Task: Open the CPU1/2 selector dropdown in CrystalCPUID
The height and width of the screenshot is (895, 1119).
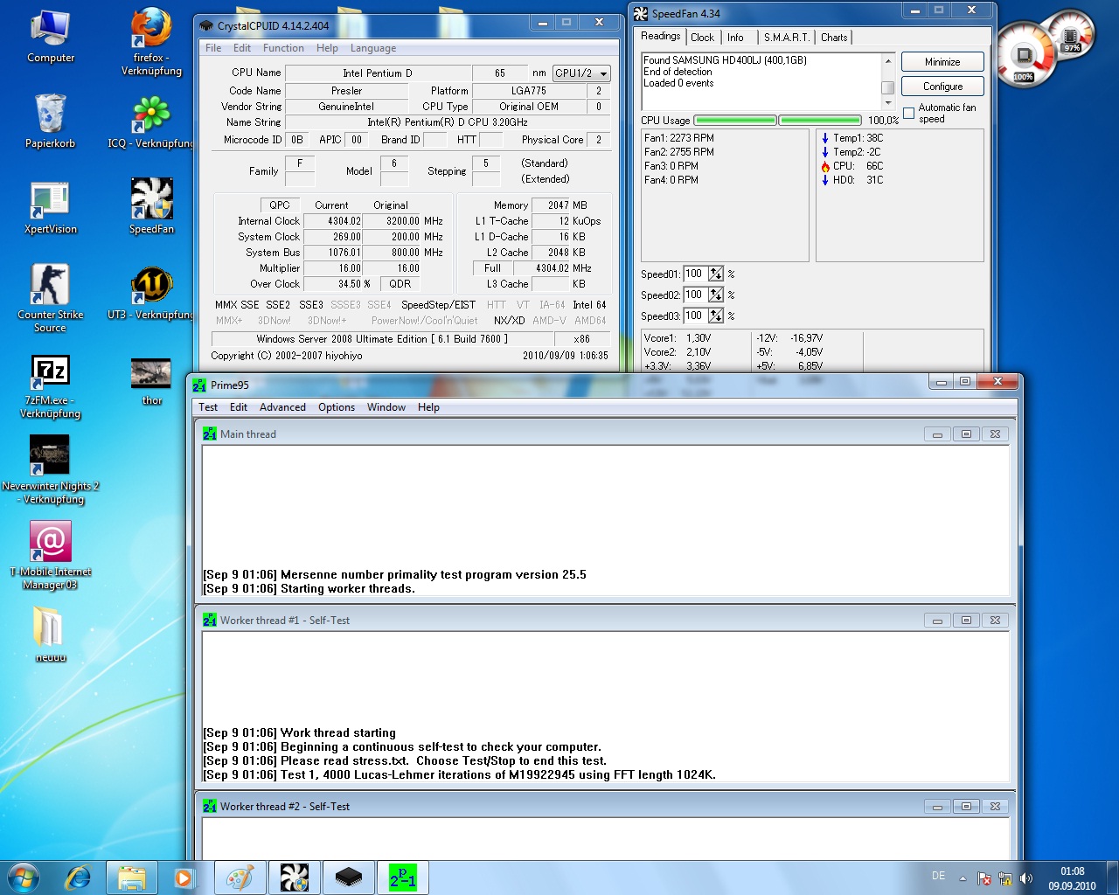Action: click(x=581, y=73)
